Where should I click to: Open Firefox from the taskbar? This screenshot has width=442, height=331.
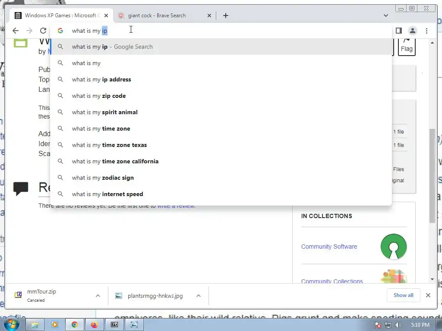click(94, 325)
